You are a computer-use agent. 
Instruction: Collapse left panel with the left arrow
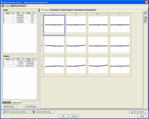click(39, 10)
